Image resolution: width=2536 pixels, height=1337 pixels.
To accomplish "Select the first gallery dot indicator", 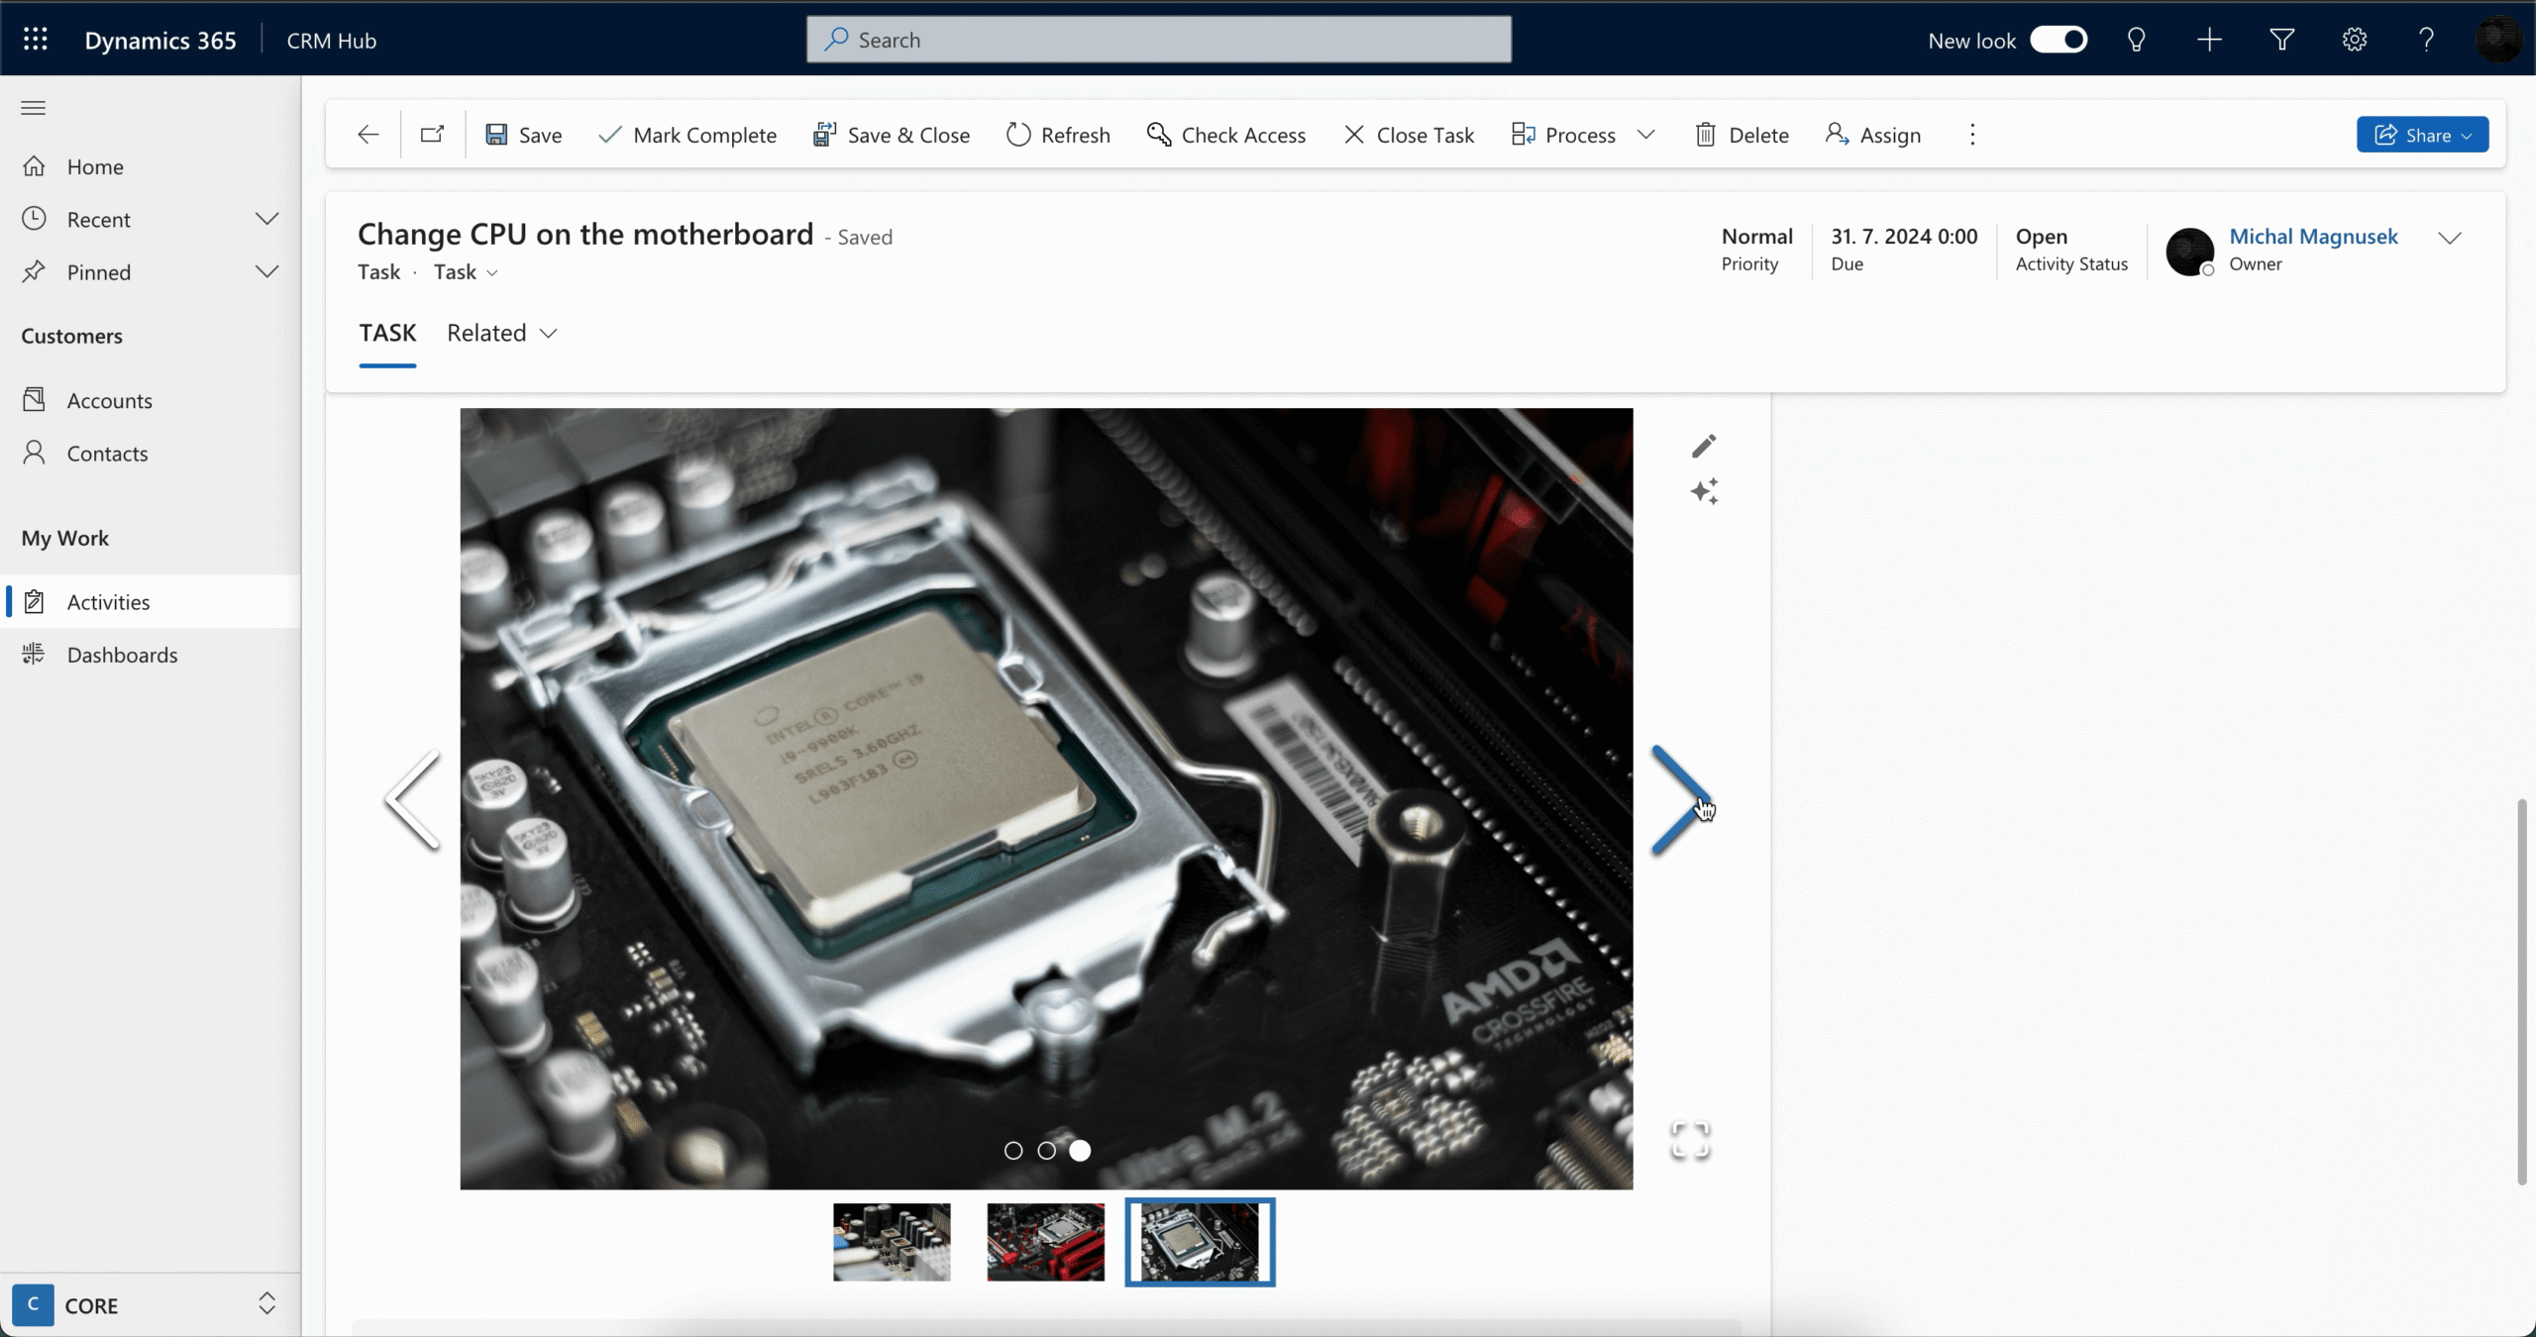I will [x=1013, y=1151].
